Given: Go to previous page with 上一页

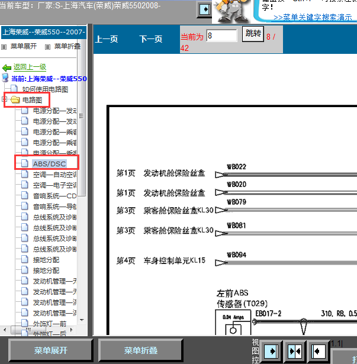Looking at the screenshot, I should (107, 39).
